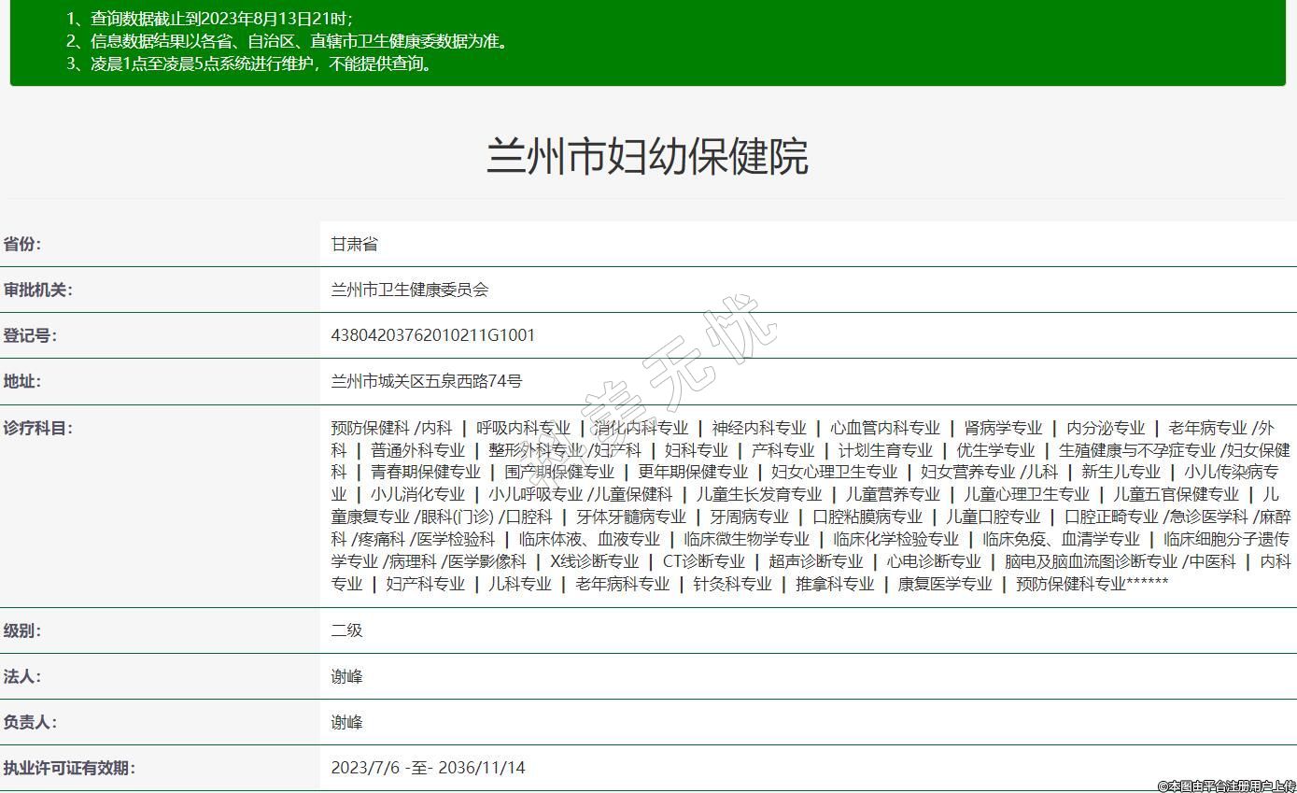Viewport: 1297px width, 793px height.
Task: Select registration number 43804203762010211G1001
Action: point(432,335)
